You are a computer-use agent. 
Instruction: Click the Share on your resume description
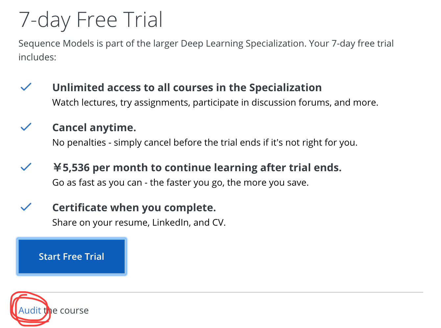tap(139, 223)
